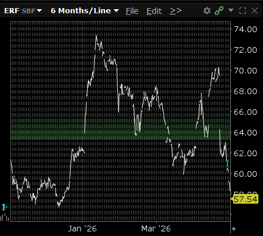
Task: Expand the gray triangle dropdown beside the link icon
Action: point(231,10)
